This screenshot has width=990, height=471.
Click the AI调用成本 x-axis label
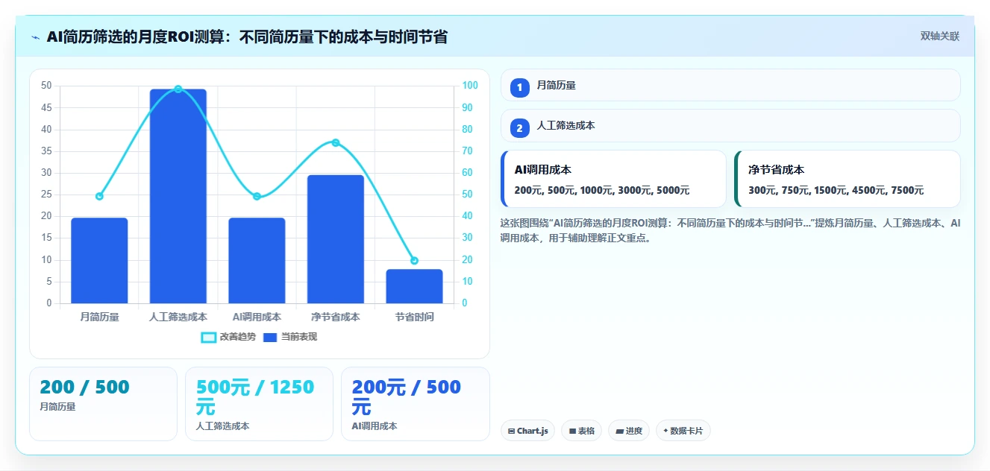click(257, 317)
